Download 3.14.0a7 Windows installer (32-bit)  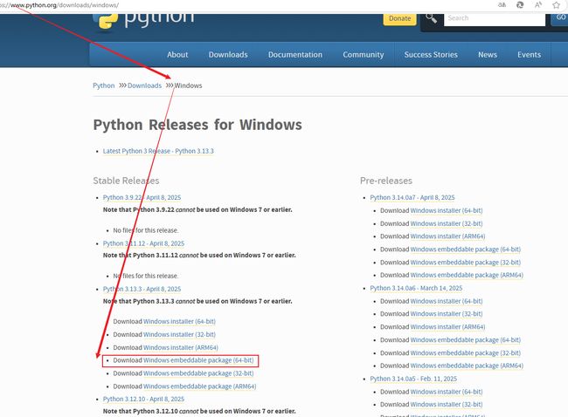447,223
